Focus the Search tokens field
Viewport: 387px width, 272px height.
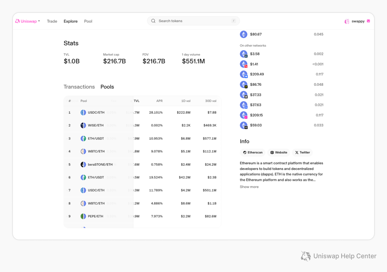click(x=193, y=21)
